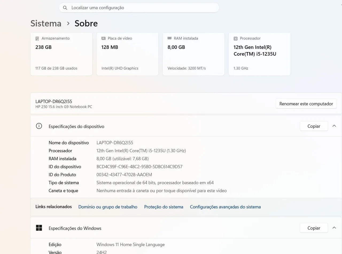This screenshot has width=342, height=254.
Task: Click the Placa de vídeo icon
Action: click(x=103, y=39)
